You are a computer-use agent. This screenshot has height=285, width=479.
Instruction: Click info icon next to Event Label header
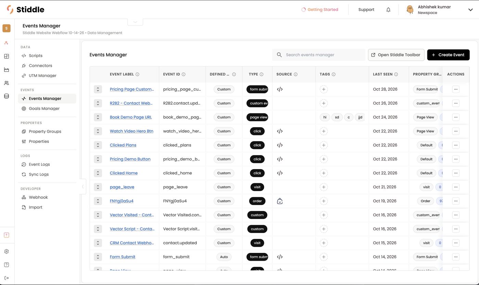tap(138, 74)
